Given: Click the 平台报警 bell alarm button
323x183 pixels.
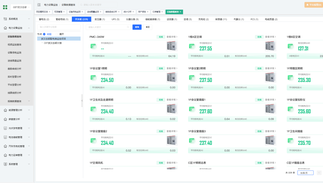Looking at the screenshot, I should 313,5.
